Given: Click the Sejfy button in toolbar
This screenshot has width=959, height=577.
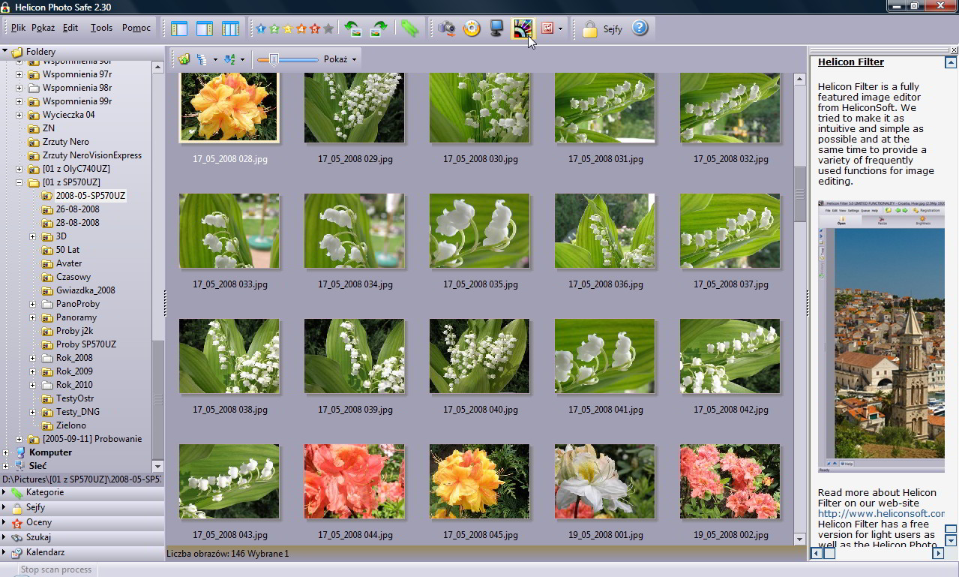Looking at the screenshot, I should click(x=604, y=29).
